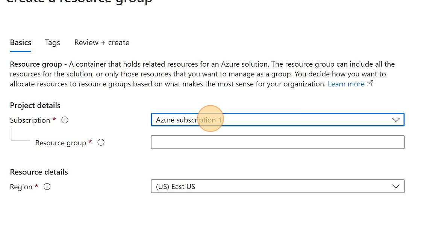This screenshot has height=237, width=421.
Task: Show Resource group info tooltip icon
Action: coord(101,143)
